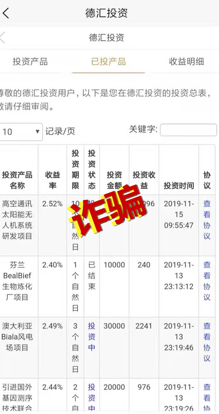Open the records-per-page dropdown showing 10
The image size is (219, 414).
(21, 132)
